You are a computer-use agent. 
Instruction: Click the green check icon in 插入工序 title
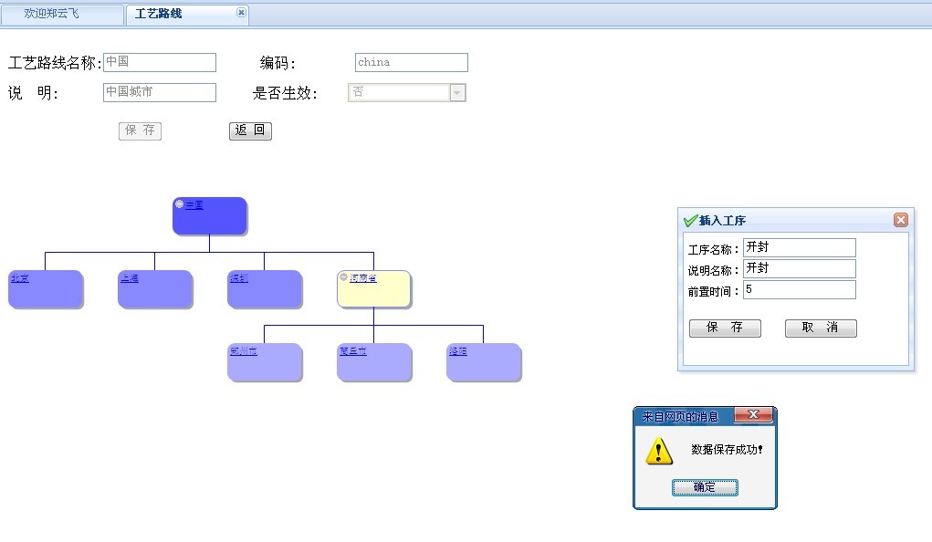[691, 221]
